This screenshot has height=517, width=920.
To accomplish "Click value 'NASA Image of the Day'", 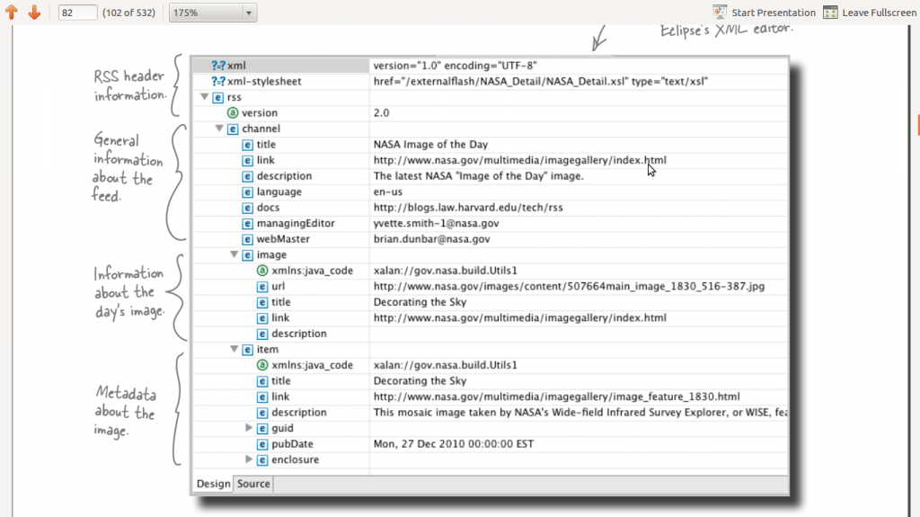I will (x=430, y=145).
